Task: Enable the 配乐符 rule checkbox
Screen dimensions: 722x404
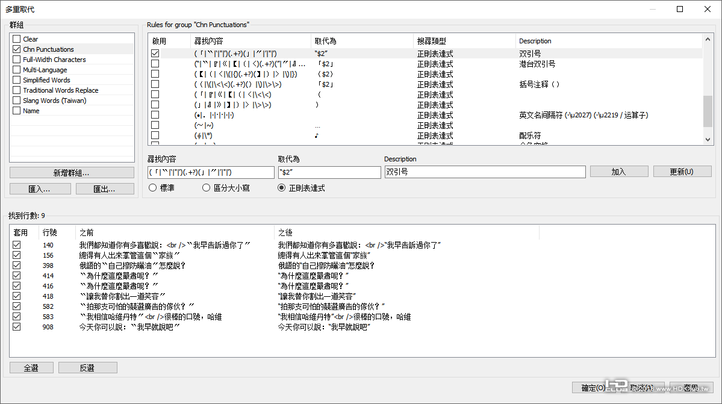Action: pyautogui.click(x=155, y=135)
